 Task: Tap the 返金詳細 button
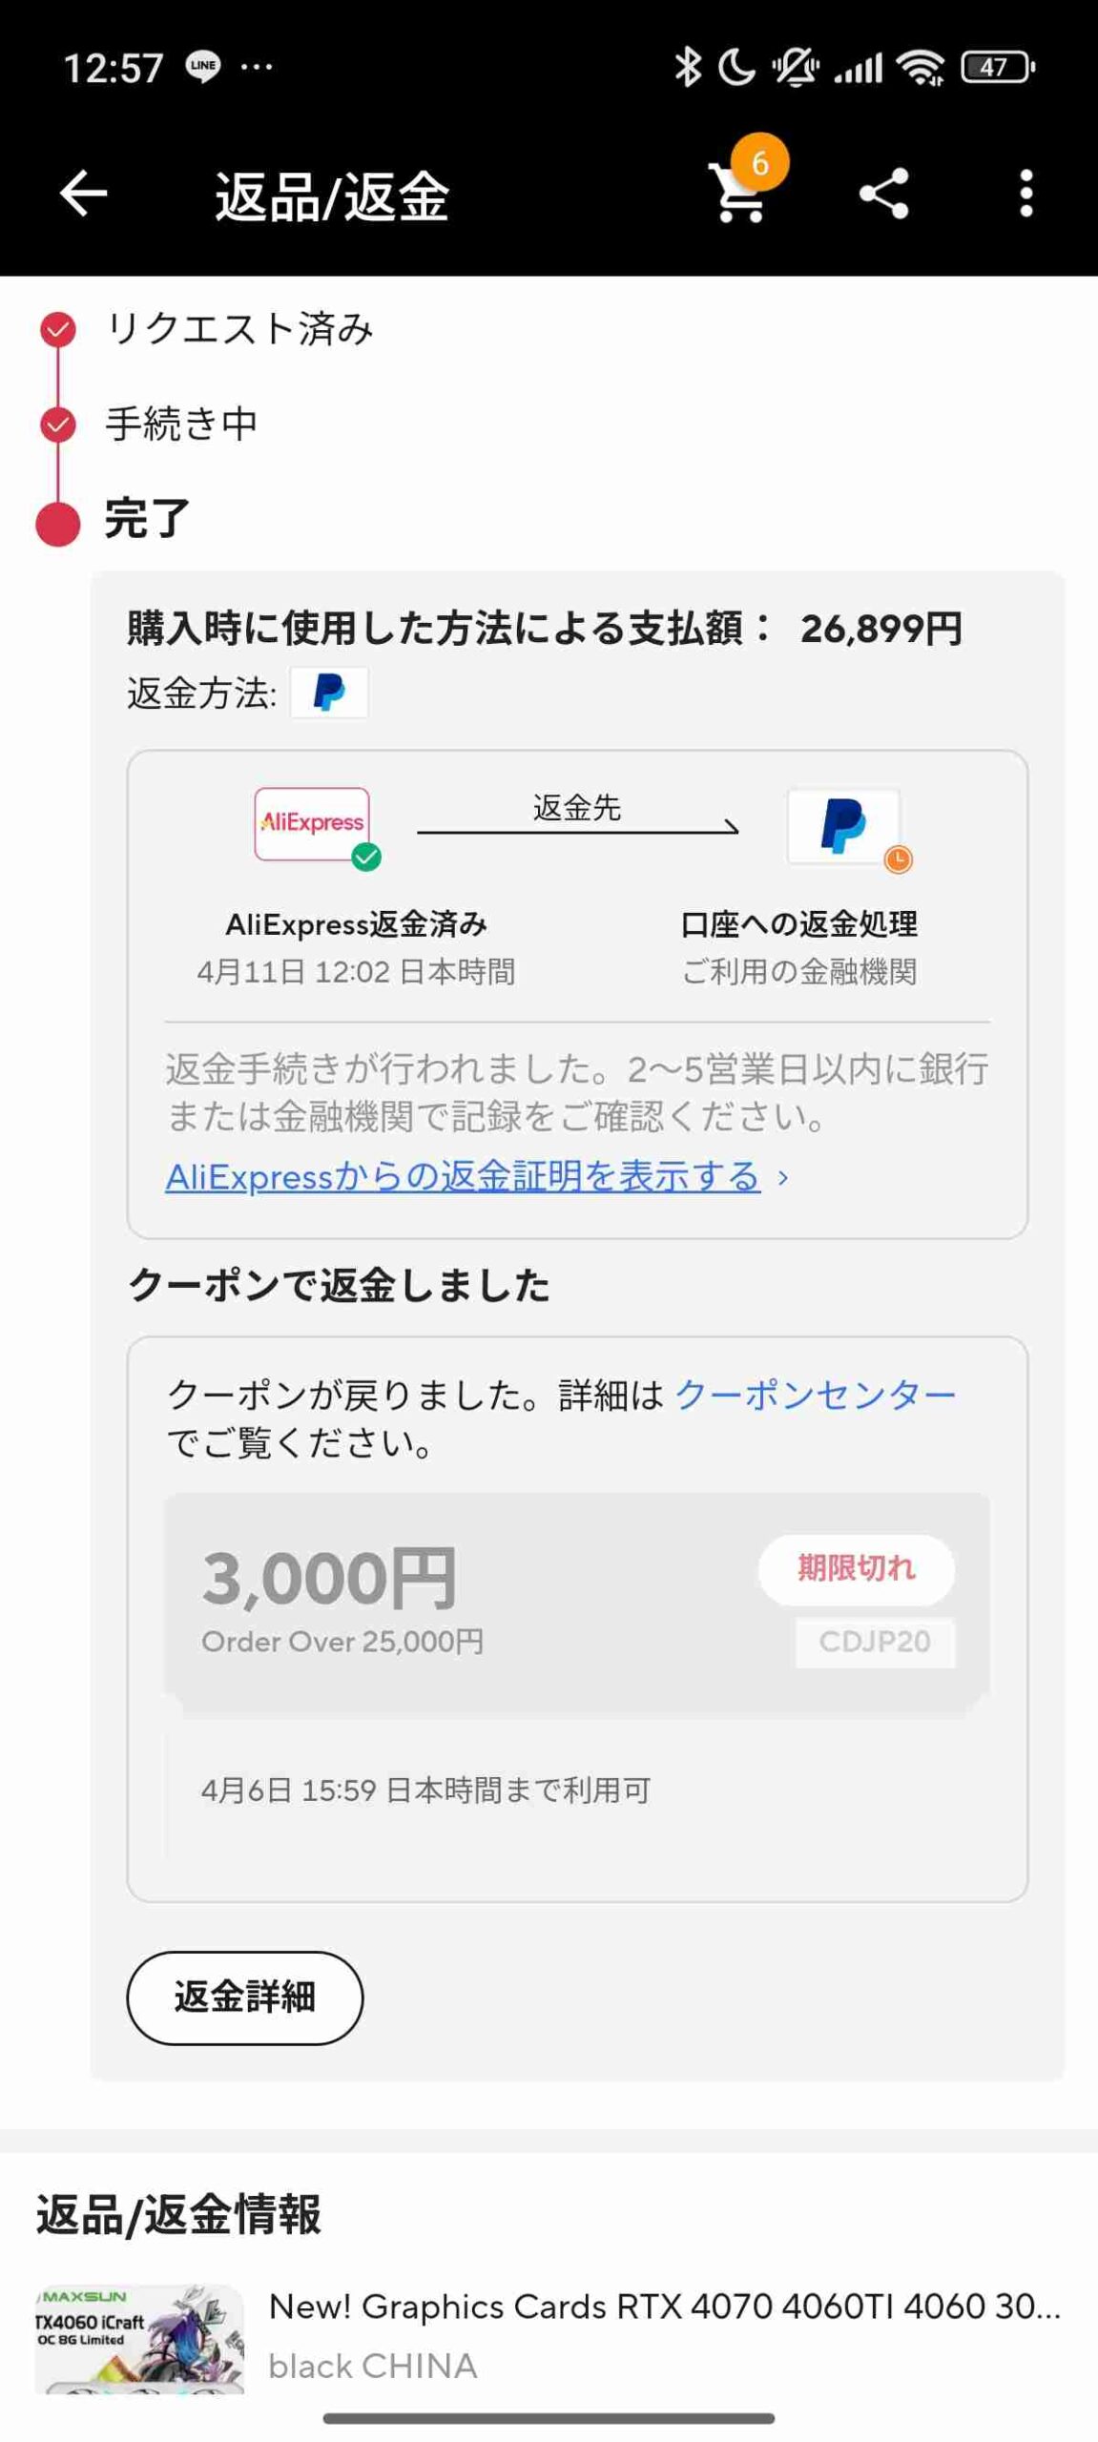(x=245, y=1997)
